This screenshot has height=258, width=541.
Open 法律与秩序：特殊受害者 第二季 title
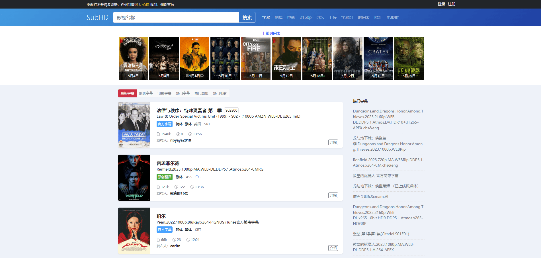(189, 110)
